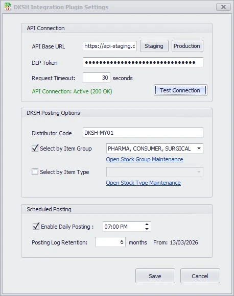Set URL with the Production button
The height and width of the screenshot is (296, 234).
[x=188, y=46]
